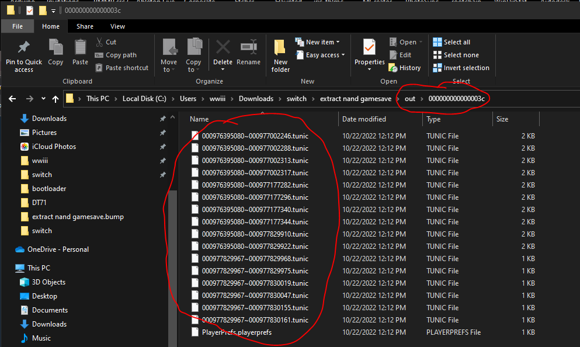Navigate to Local Disk (C:) breadcrumb

(x=144, y=99)
